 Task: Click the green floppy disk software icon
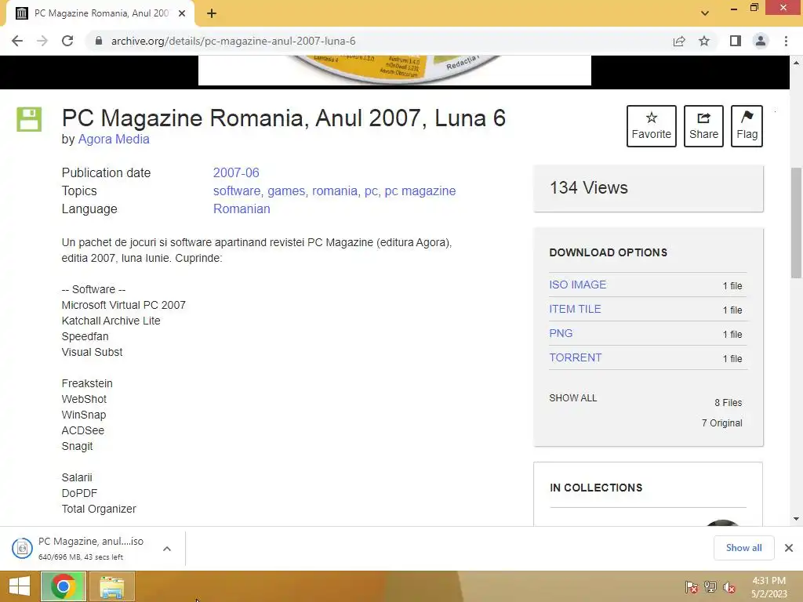[29, 119]
